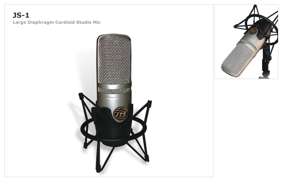Open the angled microphone thumbnail image
This screenshot has width=283, height=184.
point(246,41)
